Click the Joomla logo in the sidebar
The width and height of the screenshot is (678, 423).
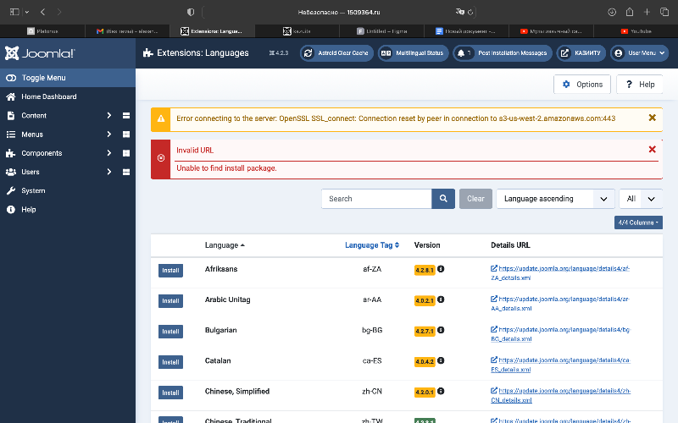tap(40, 53)
